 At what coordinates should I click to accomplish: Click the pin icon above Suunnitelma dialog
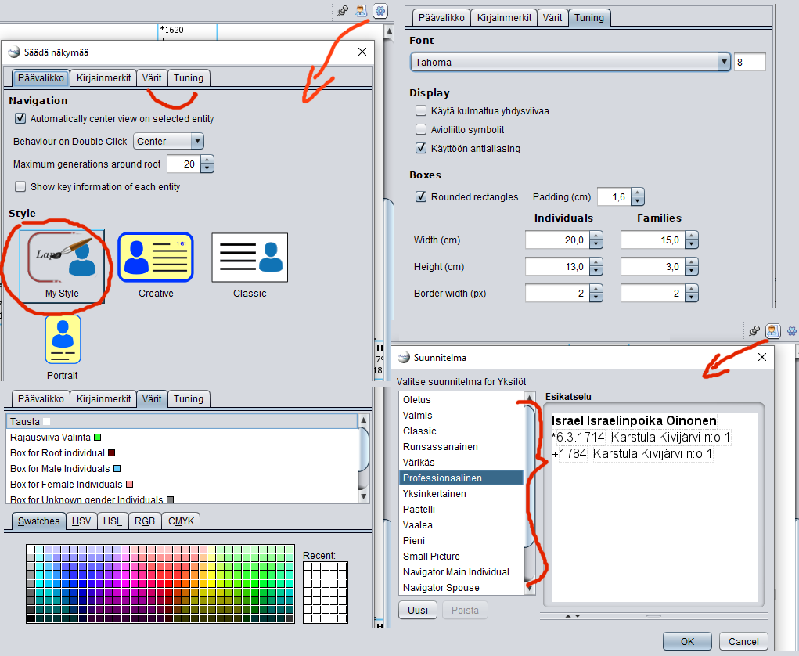(754, 331)
